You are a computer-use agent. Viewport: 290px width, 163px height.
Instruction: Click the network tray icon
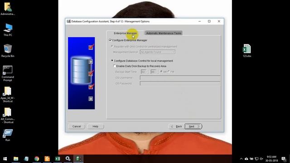(256, 159)
